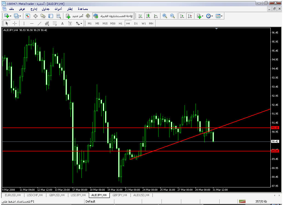Open the periodicity clock dropdown
Screen dimensions: 283x205
[209, 16]
